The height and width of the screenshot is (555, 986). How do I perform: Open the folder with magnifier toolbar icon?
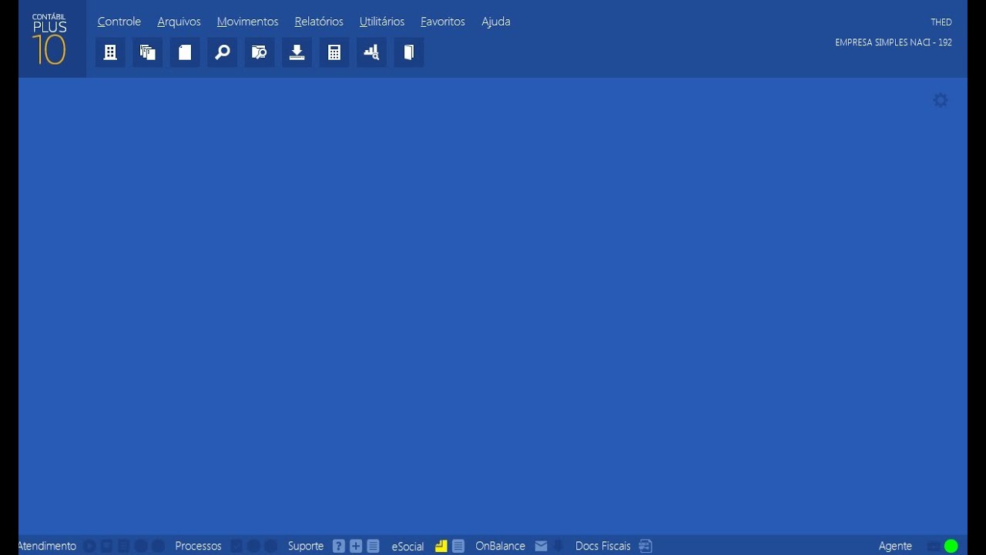(260, 52)
